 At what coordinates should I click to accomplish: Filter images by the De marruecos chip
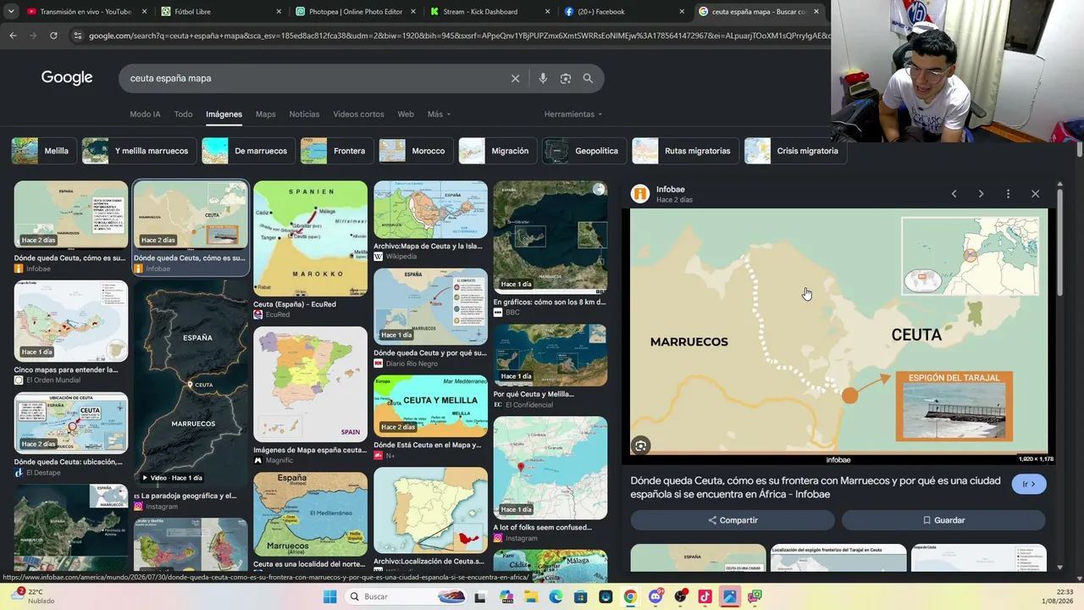(x=249, y=151)
